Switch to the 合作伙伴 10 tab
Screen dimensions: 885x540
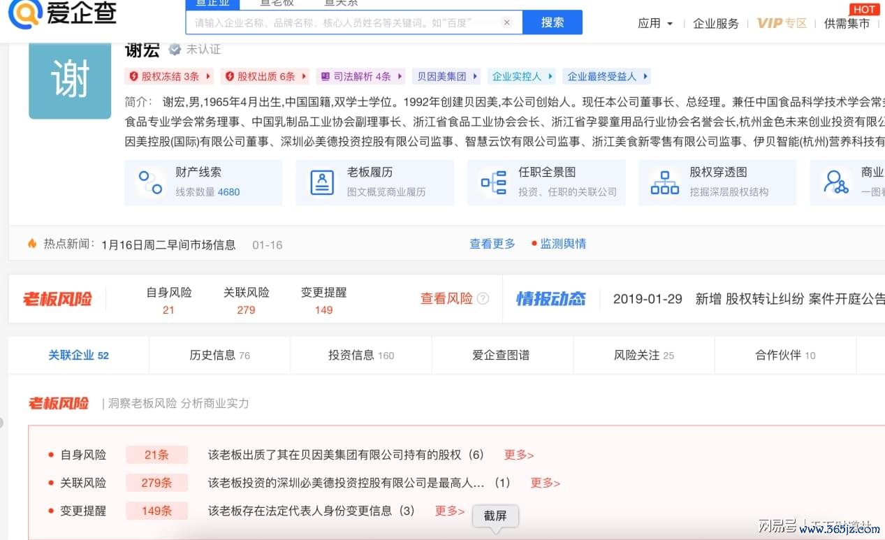(x=785, y=355)
